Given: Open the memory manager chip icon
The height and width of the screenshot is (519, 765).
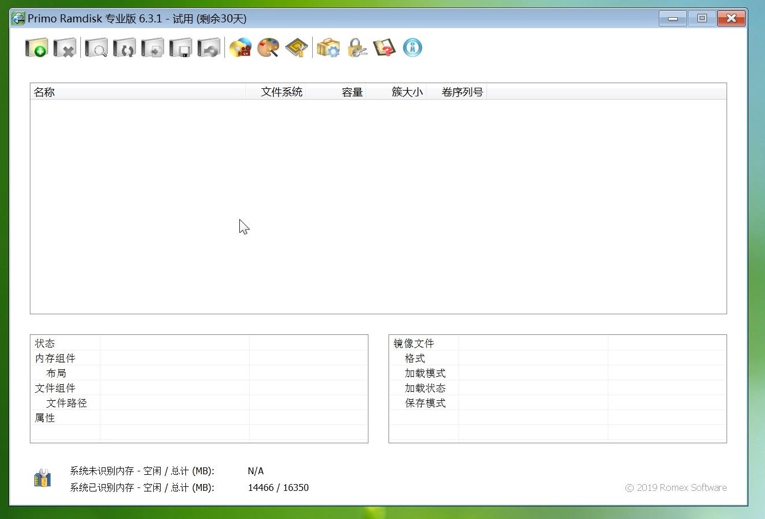Looking at the screenshot, I should point(297,48).
